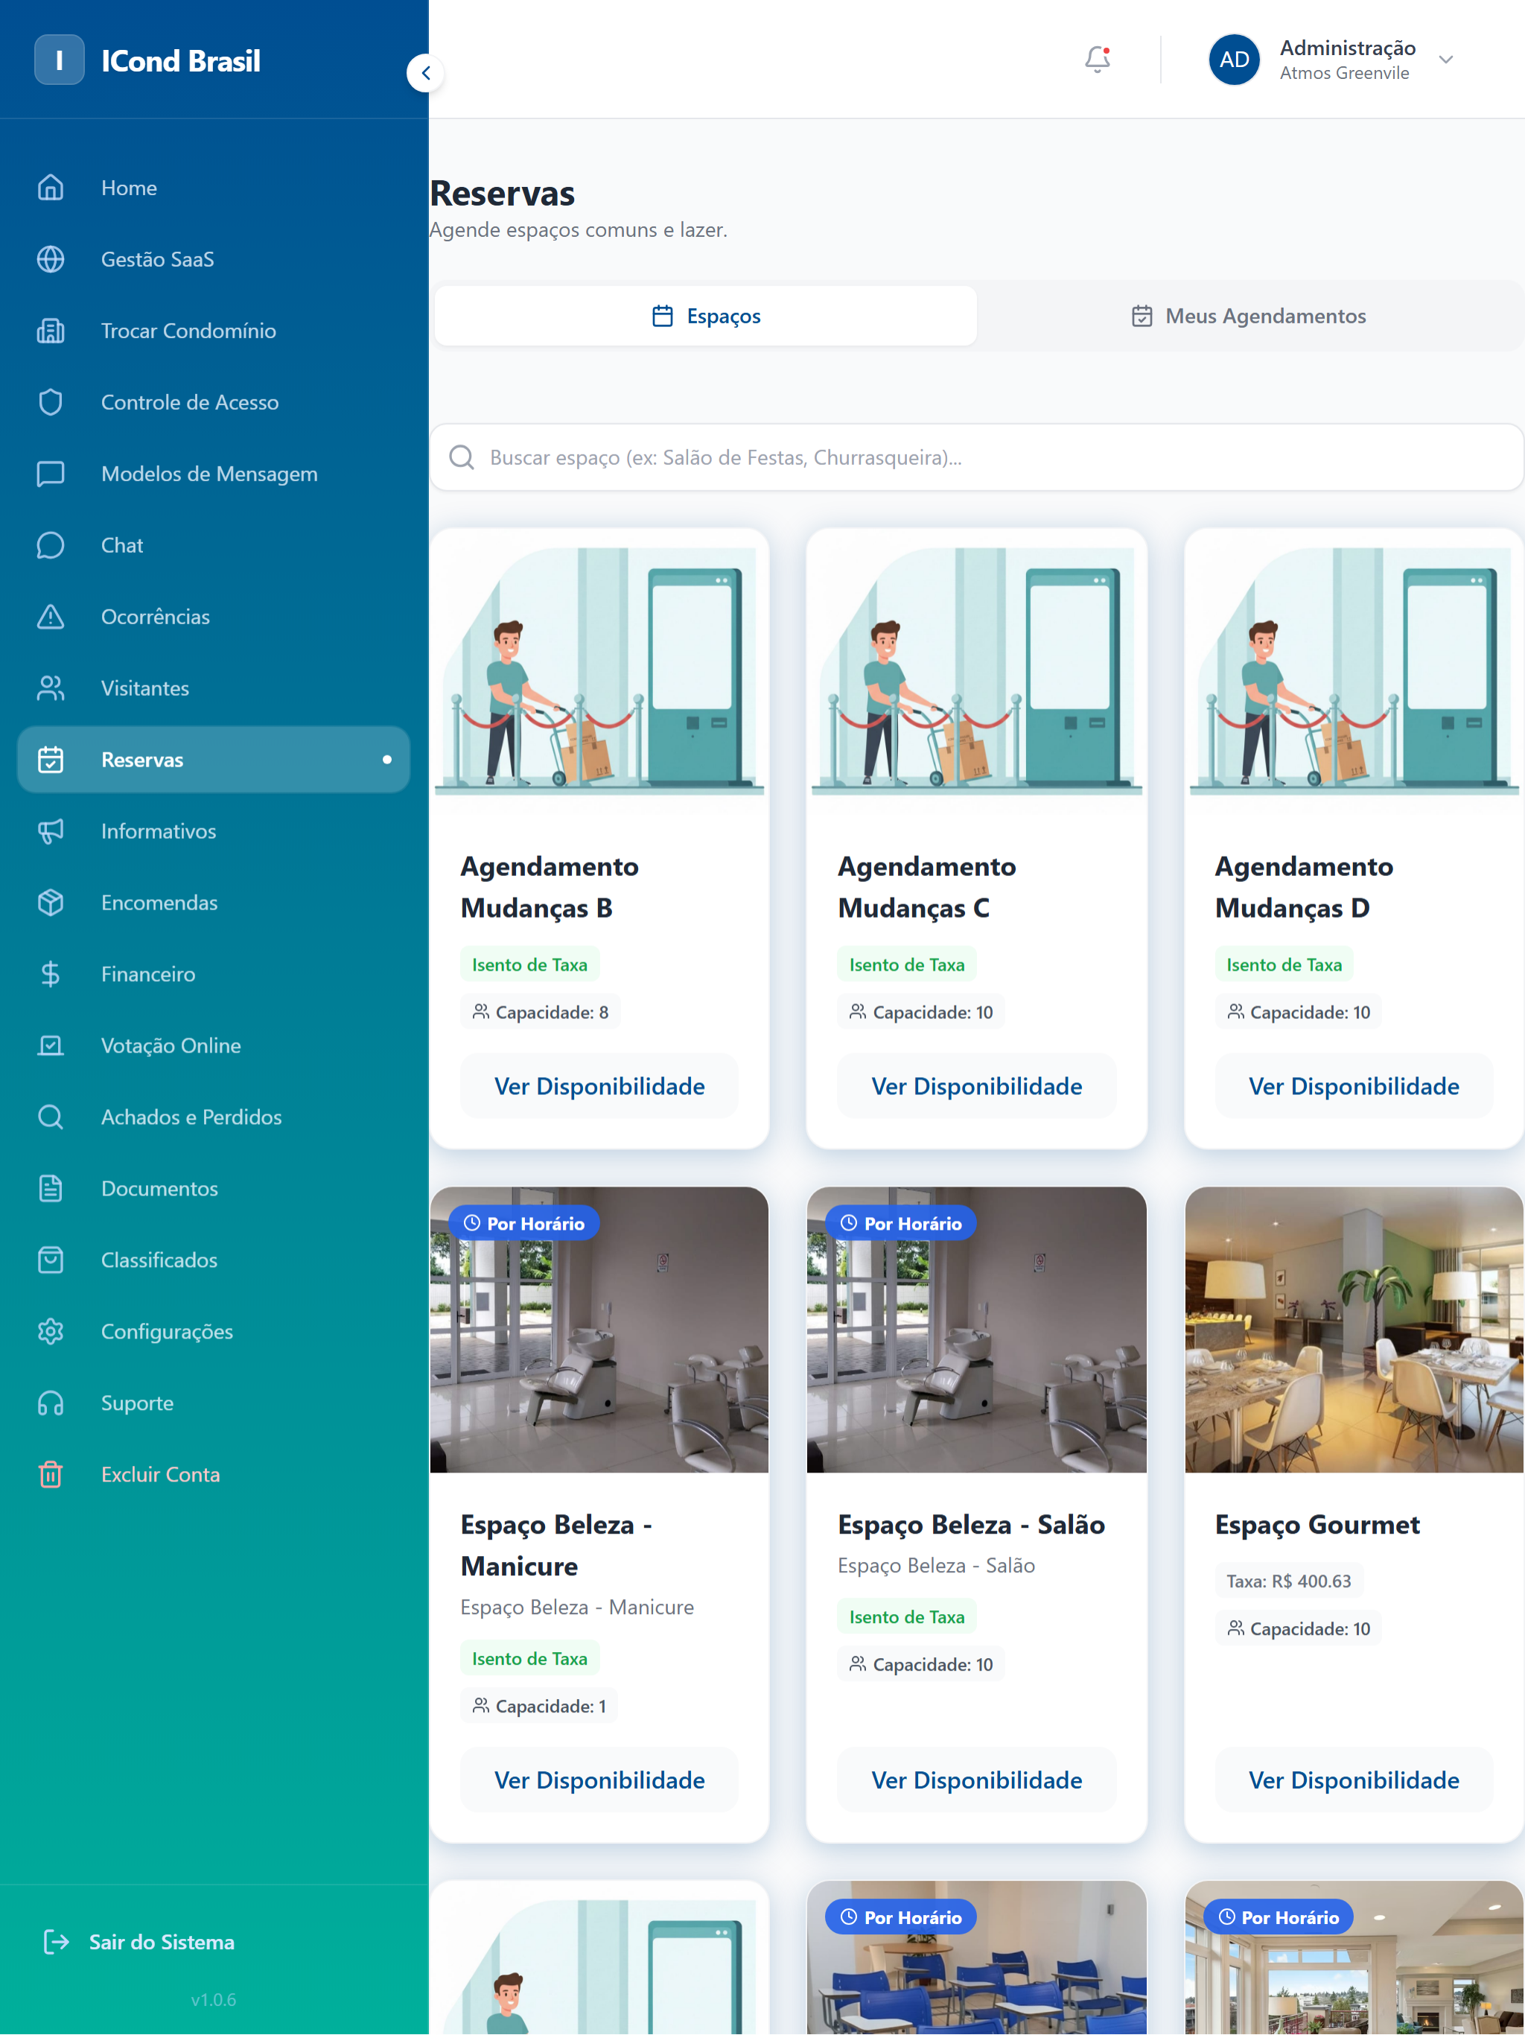Click the Reservas calendar icon in sidebar

click(51, 760)
